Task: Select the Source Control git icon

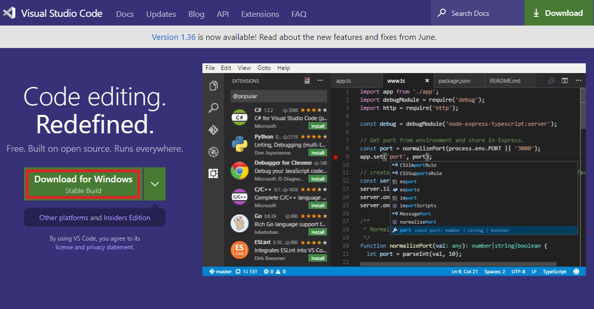Action: coord(213,130)
